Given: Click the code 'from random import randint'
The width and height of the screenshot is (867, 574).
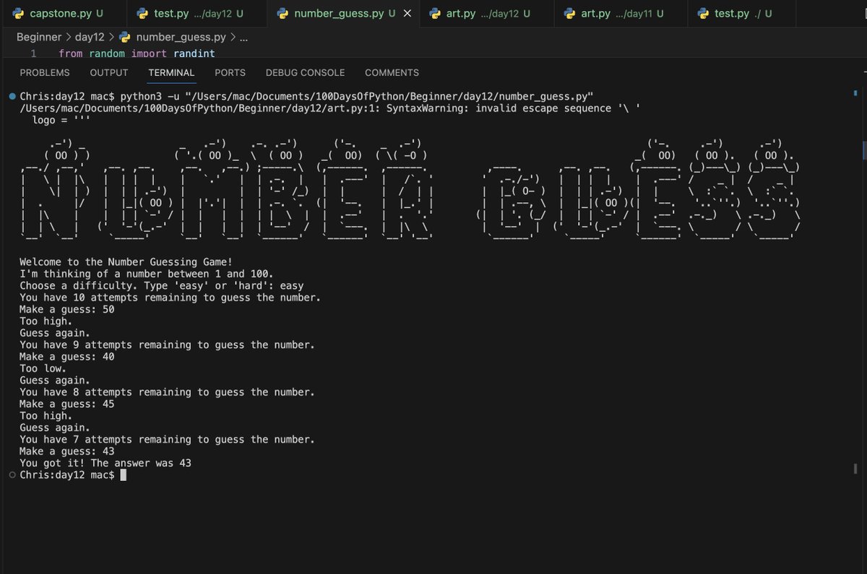Looking at the screenshot, I should pyautogui.click(x=137, y=53).
